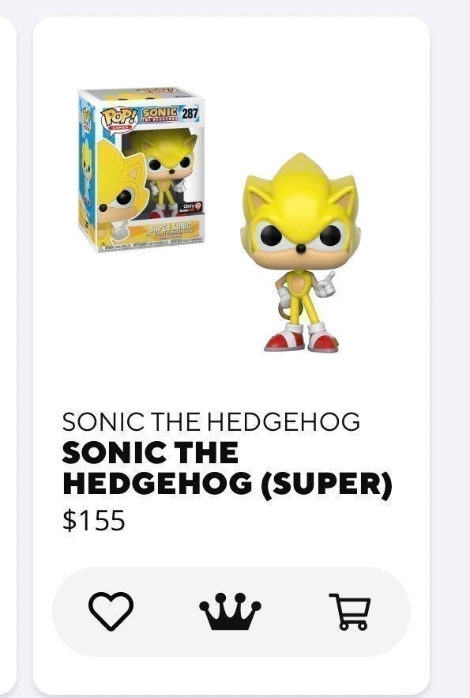Click the large Super Sonic face art on box
Image resolution: width=470 pixels, height=698 pixels.
pyautogui.click(x=121, y=187)
